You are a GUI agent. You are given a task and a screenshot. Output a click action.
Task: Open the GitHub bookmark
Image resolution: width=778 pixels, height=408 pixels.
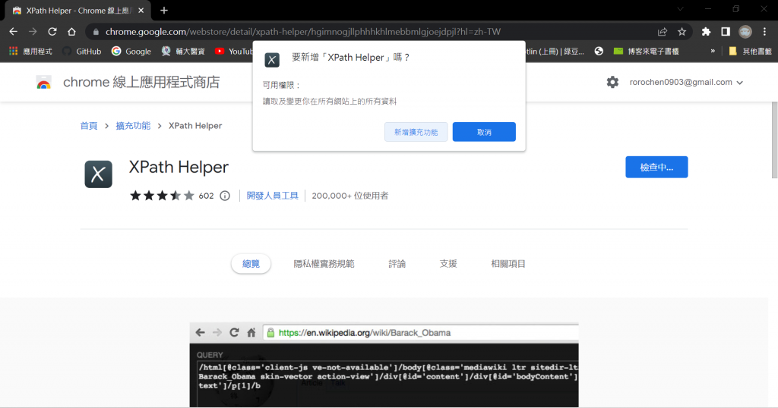[x=82, y=51]
